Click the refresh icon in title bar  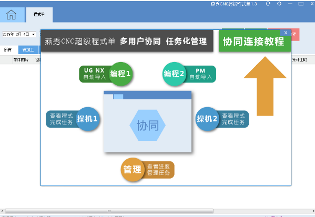click(x=268, y=4)
